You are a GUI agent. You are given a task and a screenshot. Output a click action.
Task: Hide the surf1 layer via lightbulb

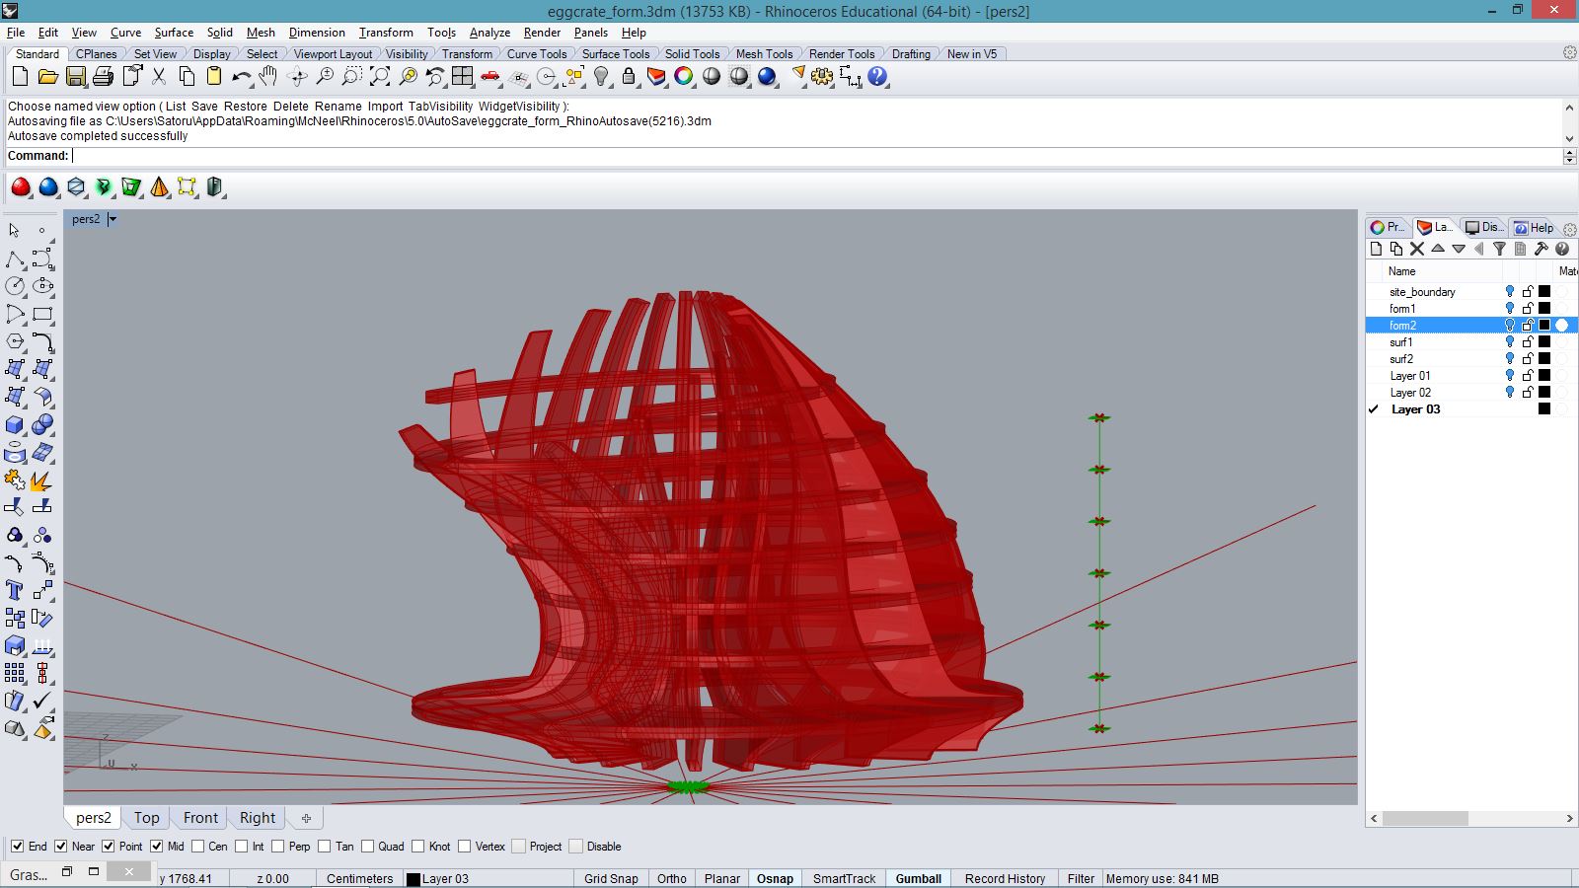point(1509,342)
